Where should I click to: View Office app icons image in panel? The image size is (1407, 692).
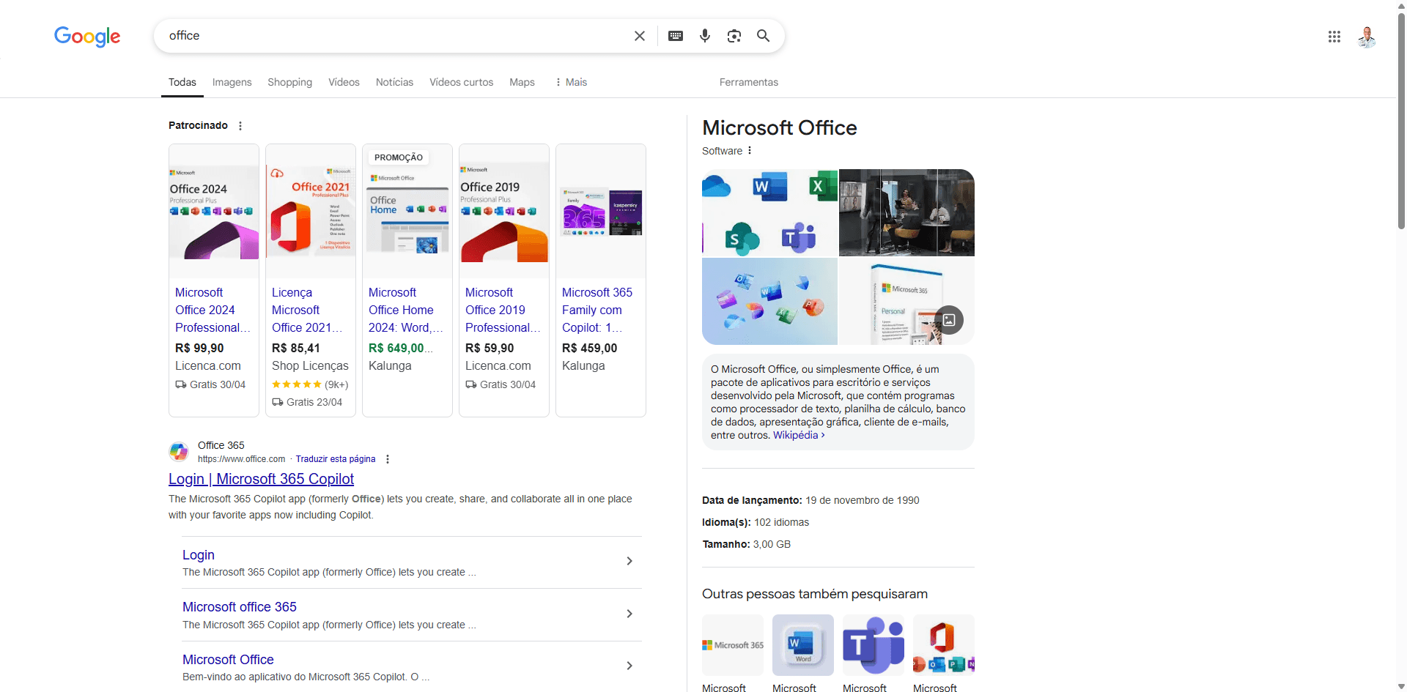(769, 212)
